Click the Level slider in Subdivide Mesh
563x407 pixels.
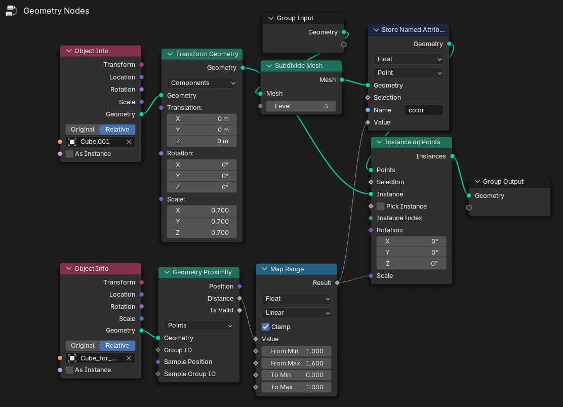301,106
